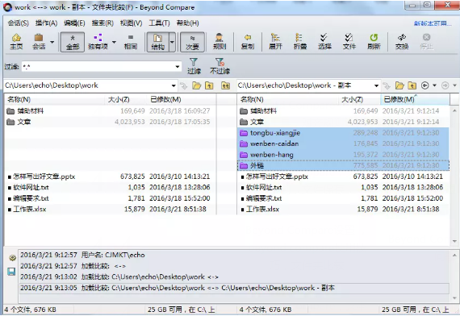
Task: Select the 文章 folder in left pane
Action: point(111,122)
